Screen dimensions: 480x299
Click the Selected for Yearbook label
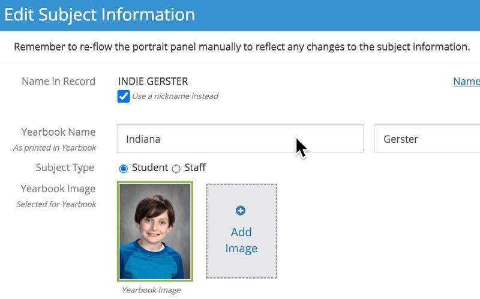[56, 204]
